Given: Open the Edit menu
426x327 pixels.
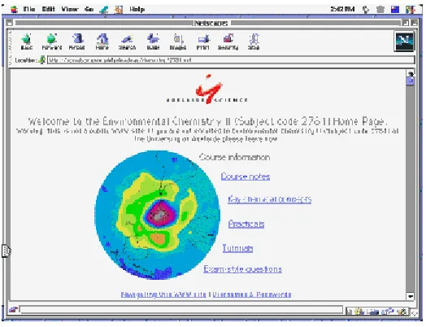Looking at the screenshot, I should [49, 9].
